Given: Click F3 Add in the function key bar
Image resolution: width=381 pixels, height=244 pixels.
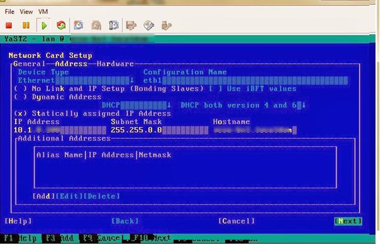Looking at the screenshot, I should [x=60, y=238].
